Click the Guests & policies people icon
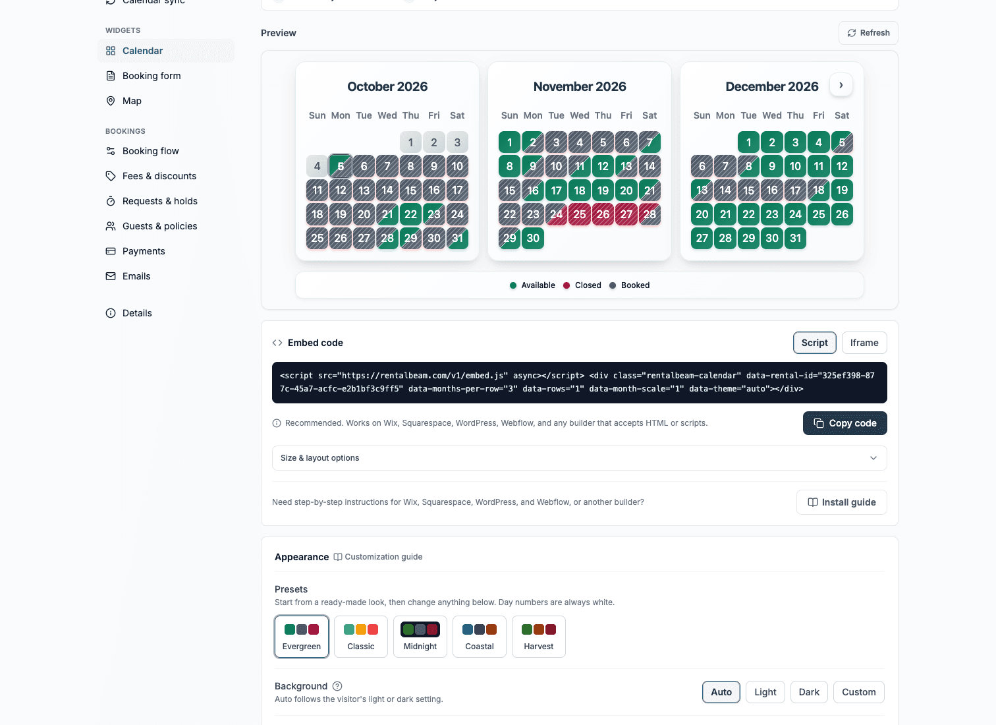996x725 pixels. tap(111, 226)
